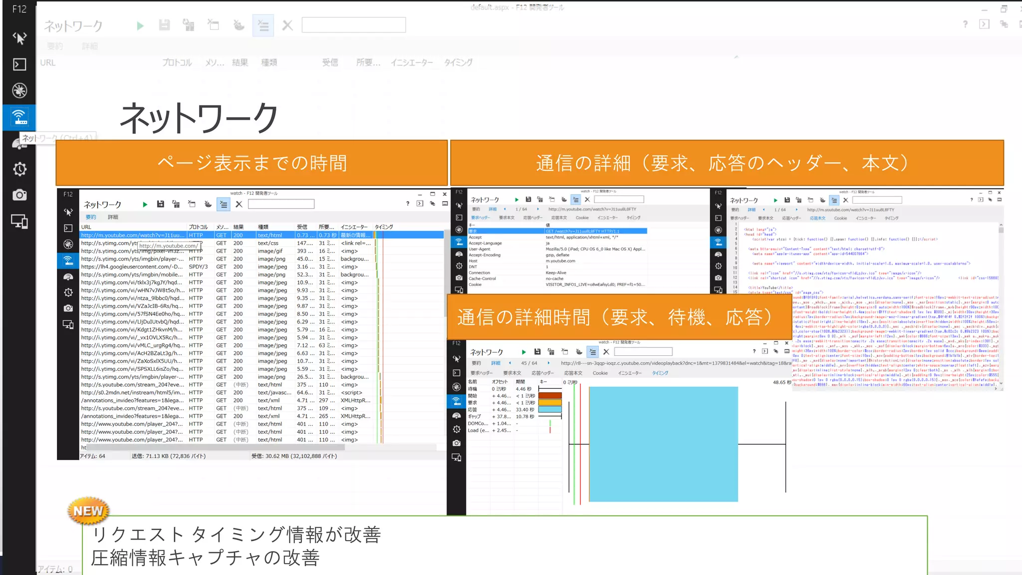The width and height of the screenshot is (1022, 575).
Task: Click help question mark in request-list screenshot
Action: coord(408,204)
